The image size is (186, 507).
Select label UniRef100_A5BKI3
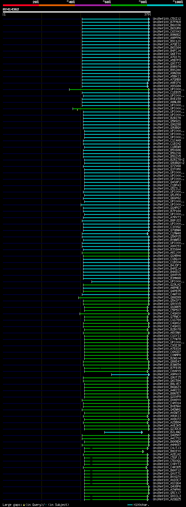click(167, 77)
